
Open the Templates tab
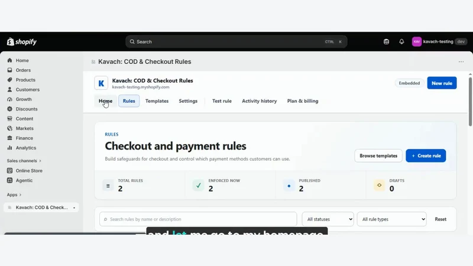click(x=157, y=101)
